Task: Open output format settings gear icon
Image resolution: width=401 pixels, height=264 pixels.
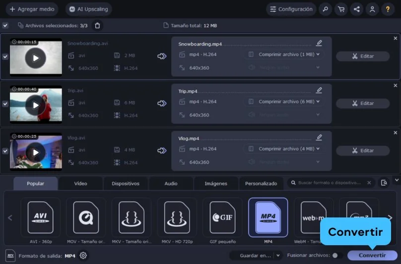Action: pyautogui.click(x=83, y=256)
